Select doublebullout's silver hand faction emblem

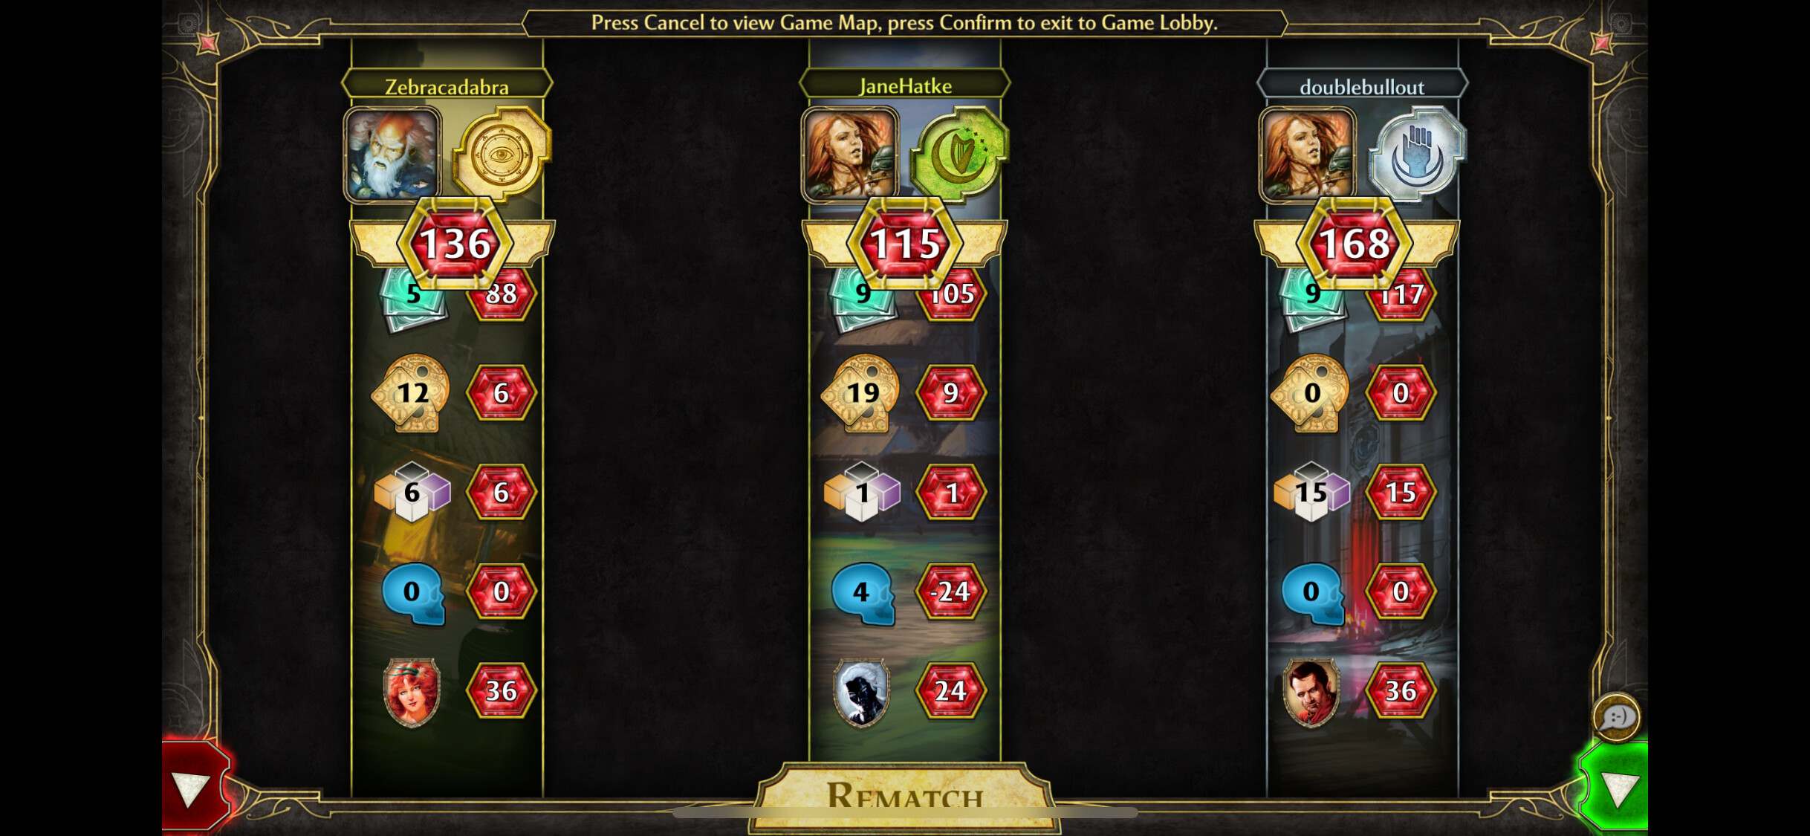1417,155
